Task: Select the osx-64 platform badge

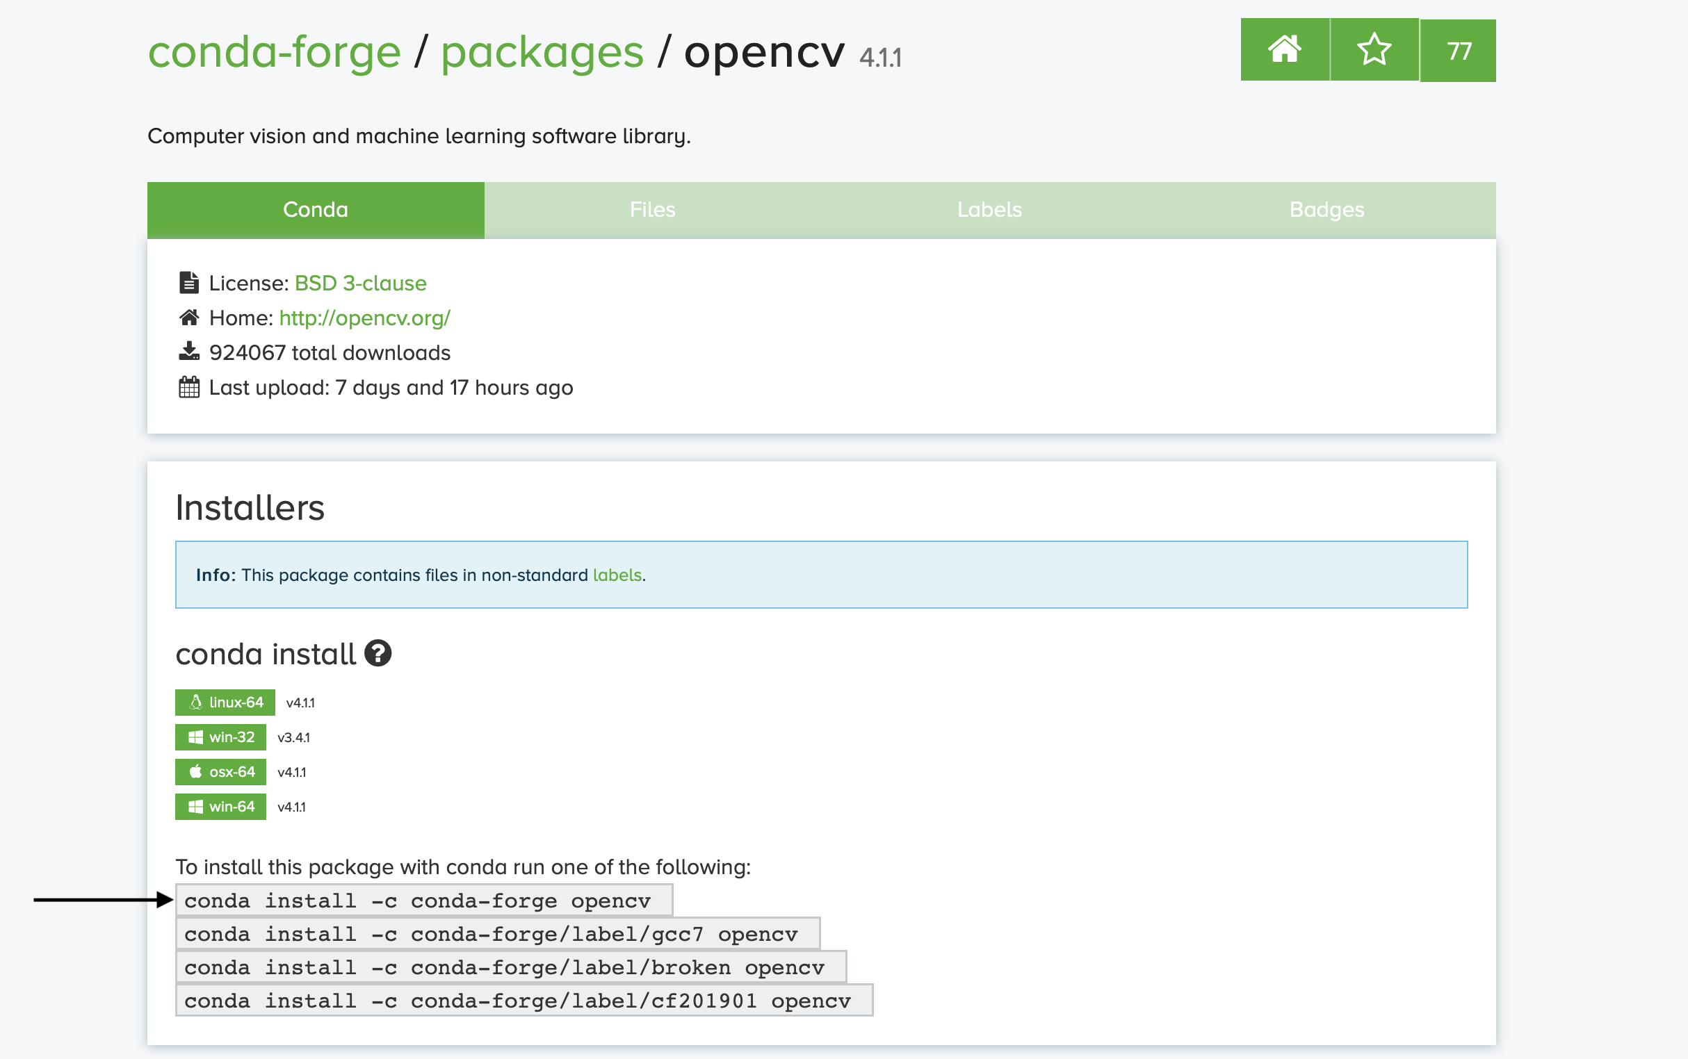Action: pyautogui.click(x=220, y=773)
